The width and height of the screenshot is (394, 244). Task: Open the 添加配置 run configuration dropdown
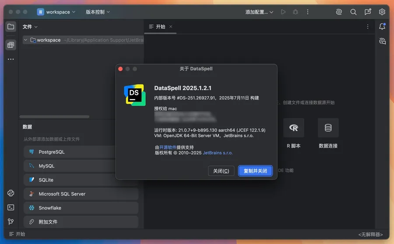point(259,12)
